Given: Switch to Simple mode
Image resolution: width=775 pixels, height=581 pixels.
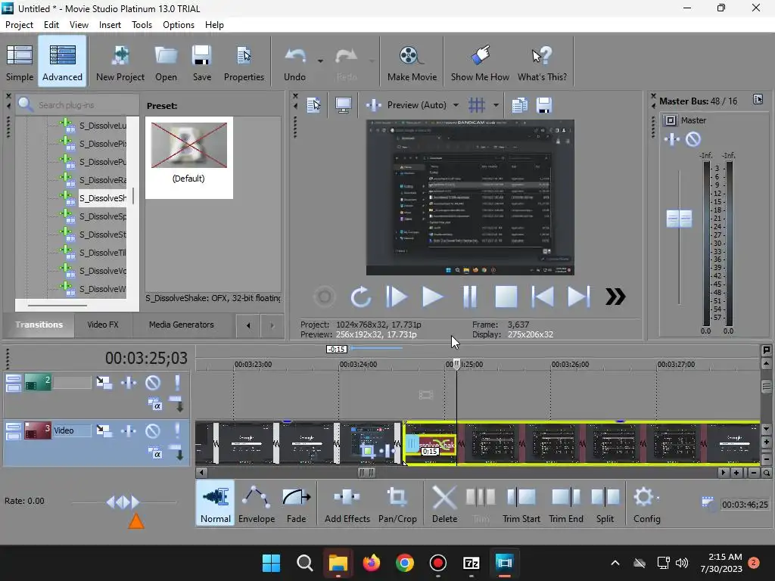Looking at the screenshot, I should point(20,62).
